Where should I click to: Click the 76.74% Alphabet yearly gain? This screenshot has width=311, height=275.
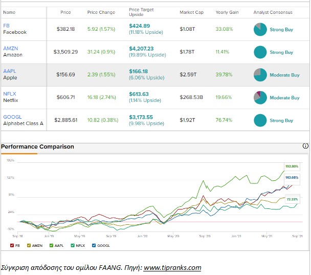pos(224,120)
